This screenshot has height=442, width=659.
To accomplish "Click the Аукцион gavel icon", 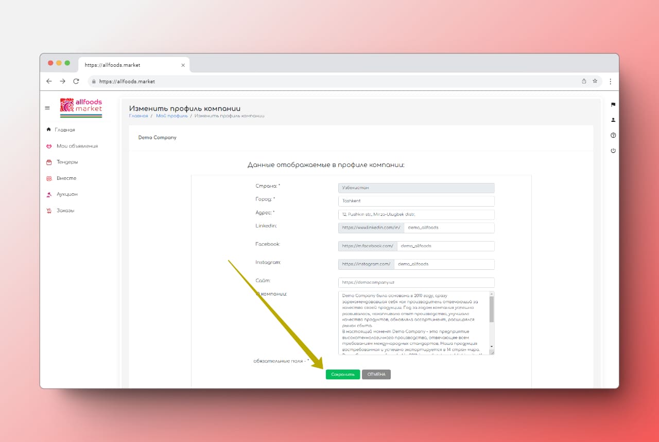I will tap(49, 194).
